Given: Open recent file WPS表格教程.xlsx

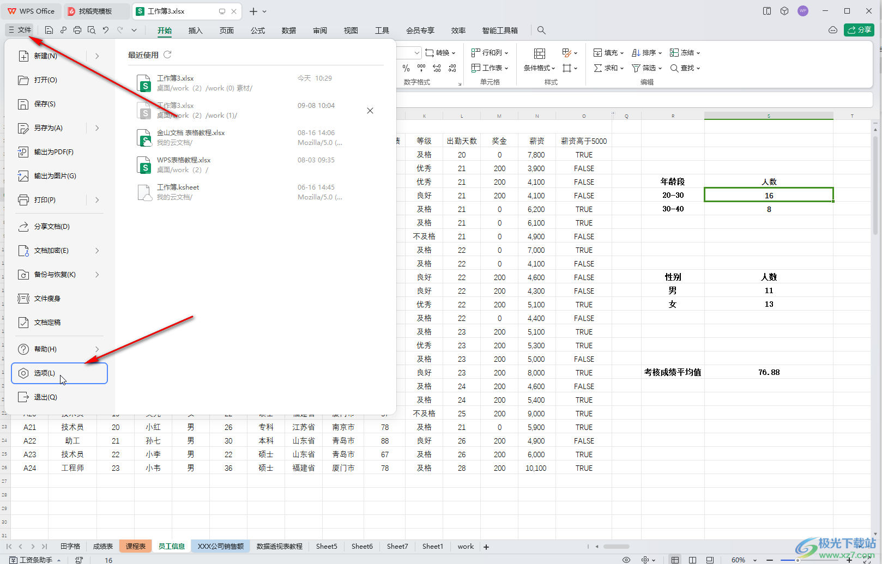Looking at the screenshot, I should pyautogui.click(x=184, y=160).
